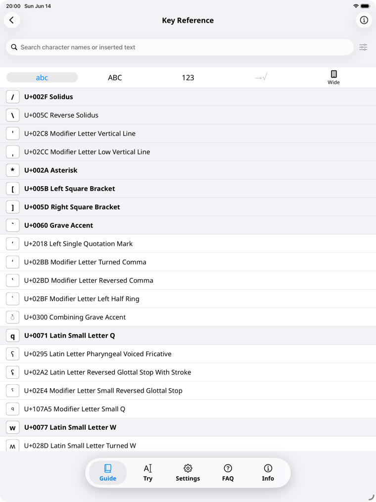Tap the Latin Small Letter Turned W key
The image size is (376, 502).
[13, 446]
